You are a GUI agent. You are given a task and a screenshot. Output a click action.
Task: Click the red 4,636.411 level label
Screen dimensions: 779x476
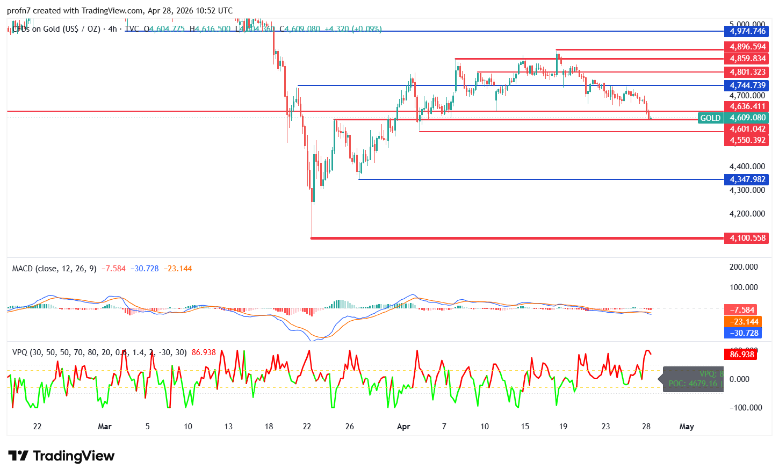(x=747, y=106)
